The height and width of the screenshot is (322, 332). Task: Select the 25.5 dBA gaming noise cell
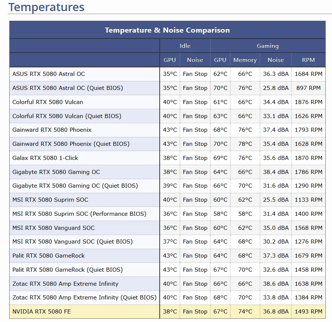[276, 200]
